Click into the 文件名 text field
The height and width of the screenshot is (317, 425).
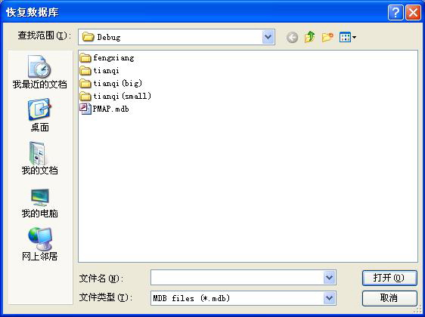237,278
